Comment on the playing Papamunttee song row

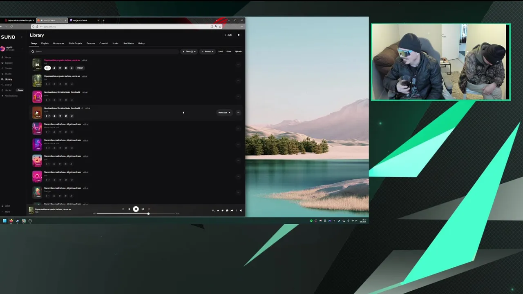click(x=66, y=68)
